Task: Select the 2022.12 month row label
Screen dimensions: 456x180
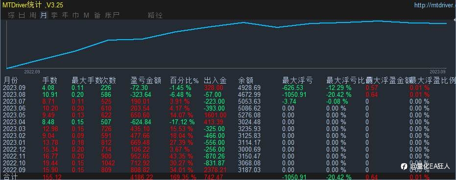Action: (x=13, y=150)
